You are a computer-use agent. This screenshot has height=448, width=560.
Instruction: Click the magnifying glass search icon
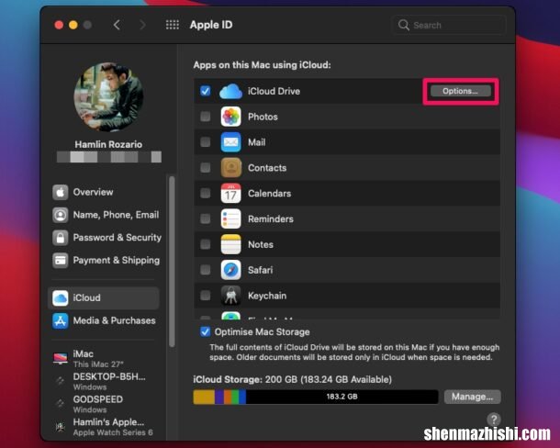tap(404, 25)
